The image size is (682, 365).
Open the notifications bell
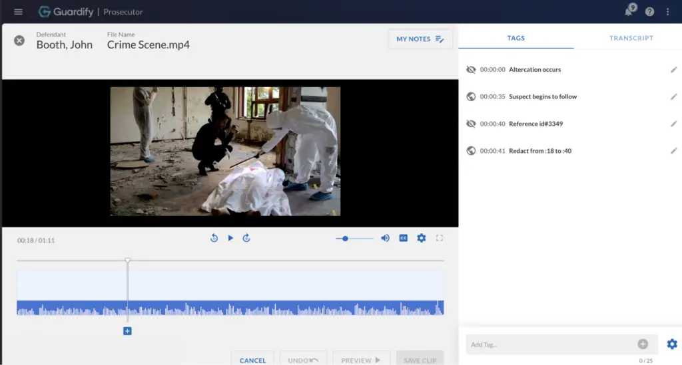(629, 11)
